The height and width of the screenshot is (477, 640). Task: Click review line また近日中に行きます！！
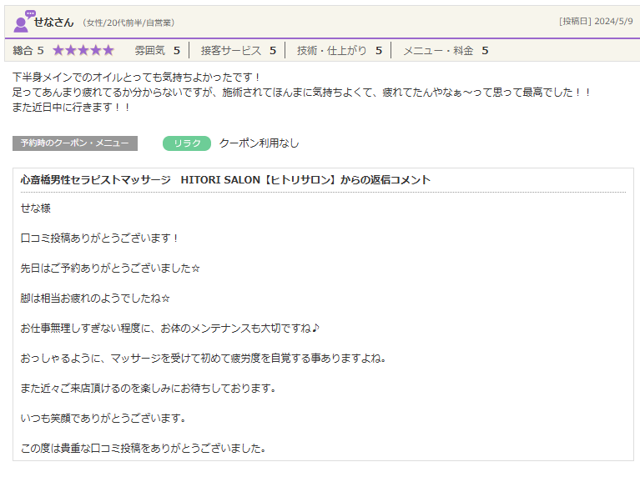click(71, 108)
